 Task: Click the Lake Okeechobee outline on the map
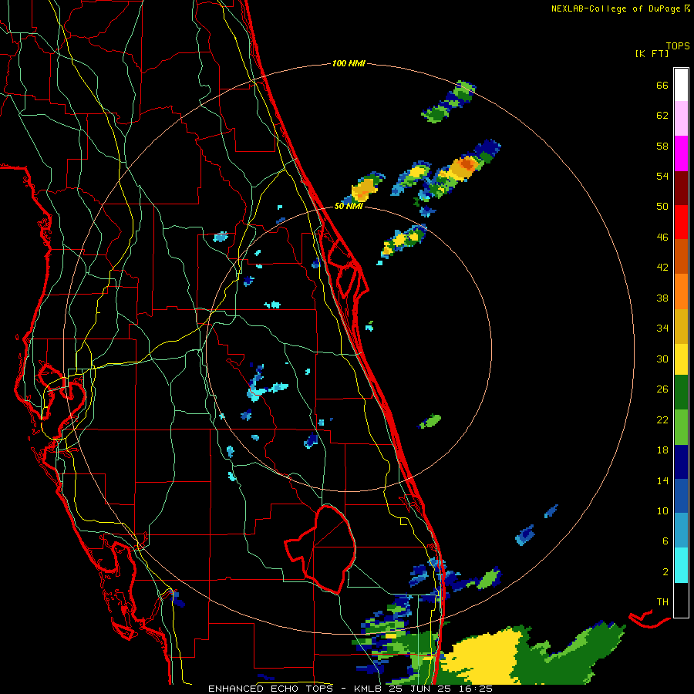322,549
